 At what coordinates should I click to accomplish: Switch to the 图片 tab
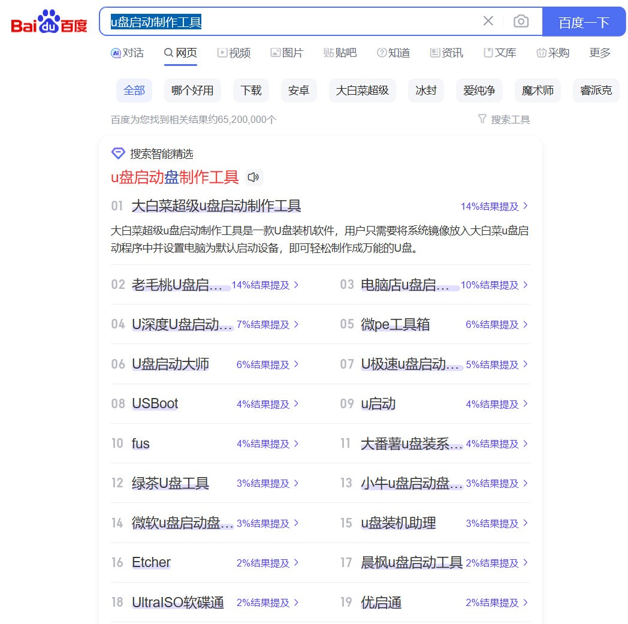(x=287, y=53)
